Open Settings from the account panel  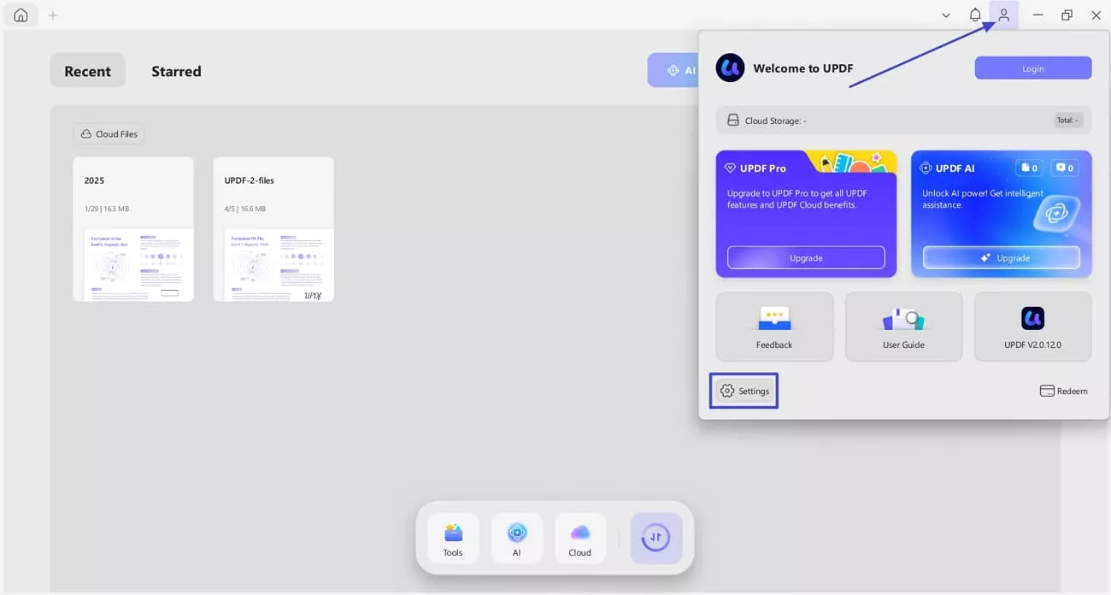point(744,391)
